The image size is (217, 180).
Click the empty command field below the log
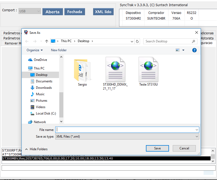point(108,168)
